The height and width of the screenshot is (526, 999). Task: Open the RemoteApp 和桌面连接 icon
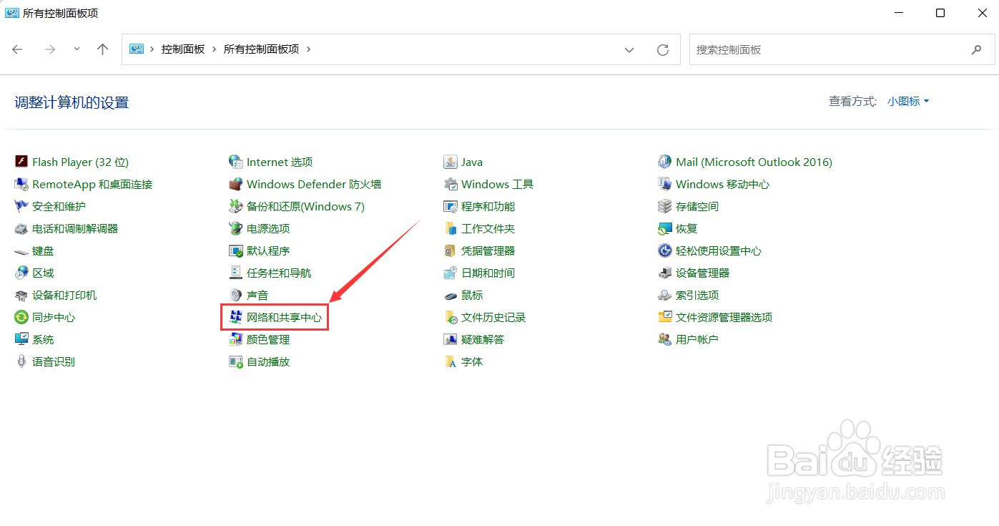pyautogui.click(x=21, y=185)
